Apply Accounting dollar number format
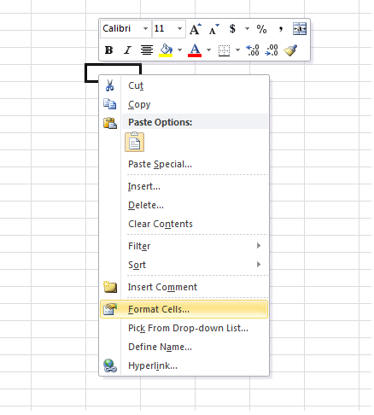 pos(232,29)
